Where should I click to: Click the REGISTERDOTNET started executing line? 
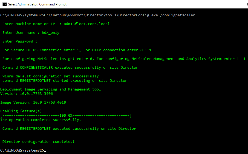click(x=65, y=81)
